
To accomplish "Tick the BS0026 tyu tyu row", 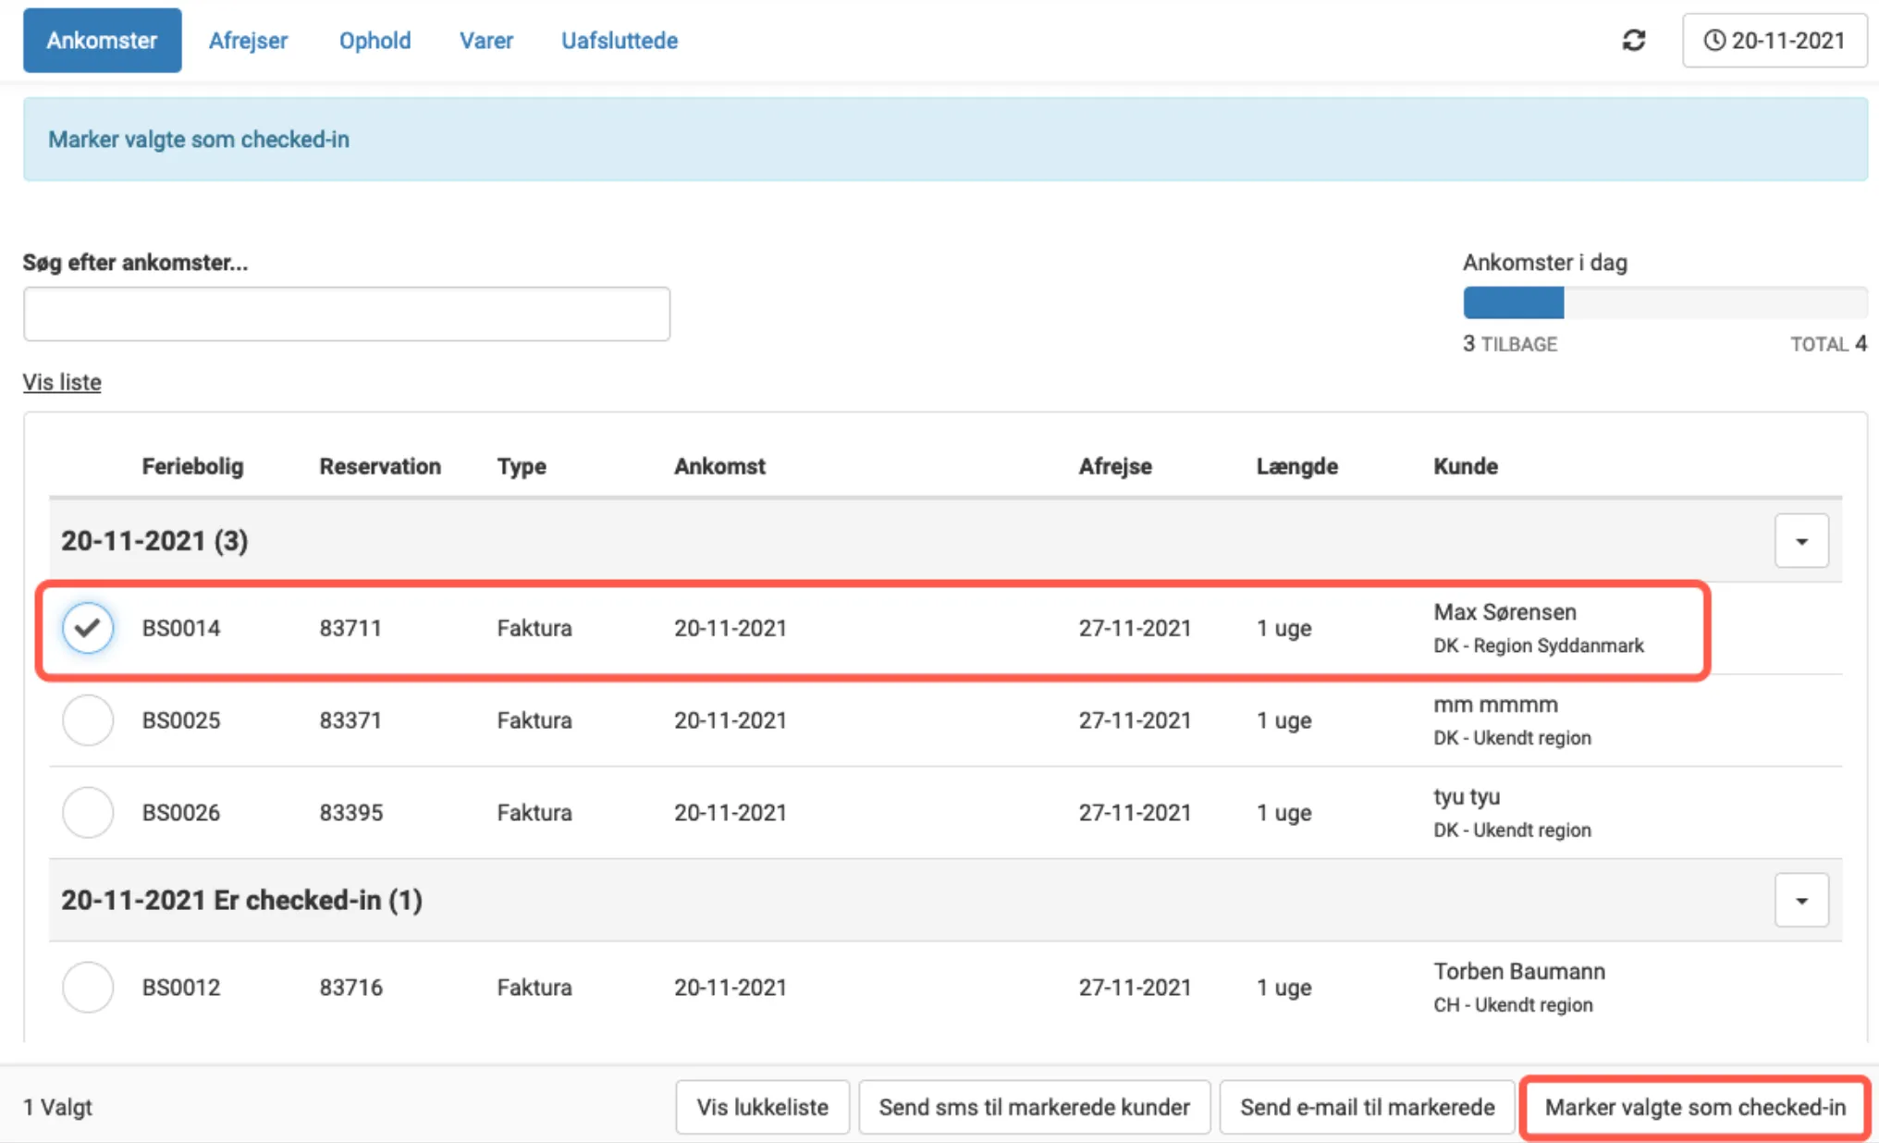I will click(88, 812).
